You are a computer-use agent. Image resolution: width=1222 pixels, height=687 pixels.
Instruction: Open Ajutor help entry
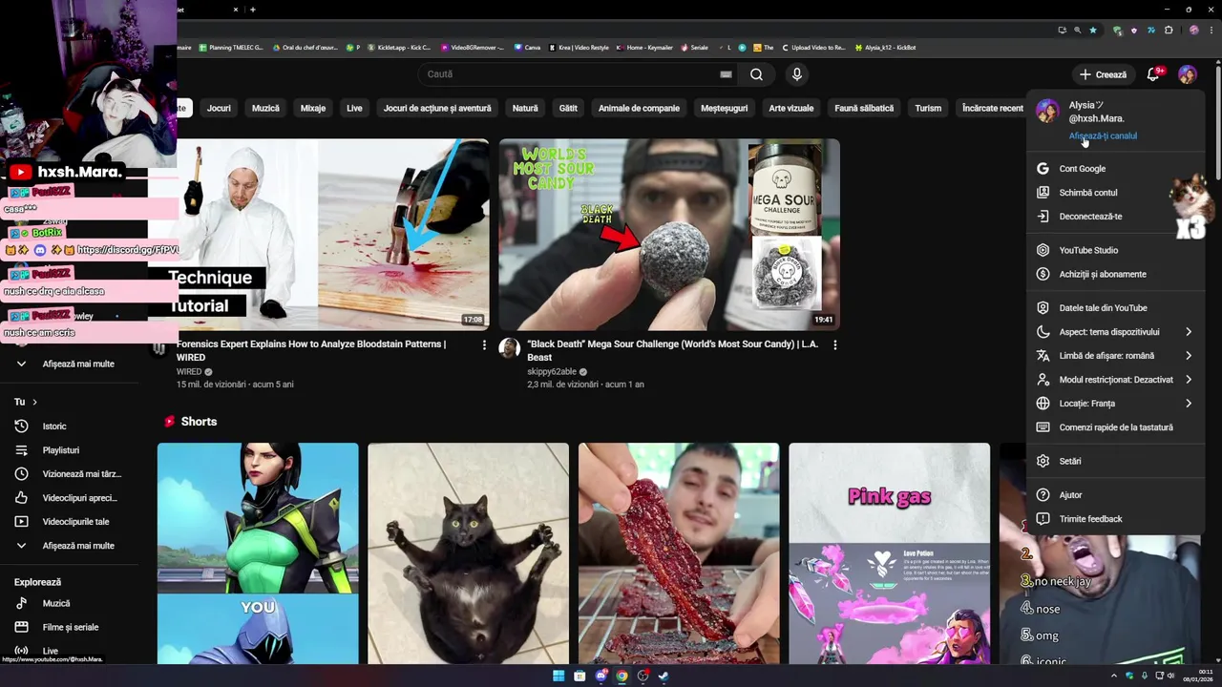point(1115,495)
